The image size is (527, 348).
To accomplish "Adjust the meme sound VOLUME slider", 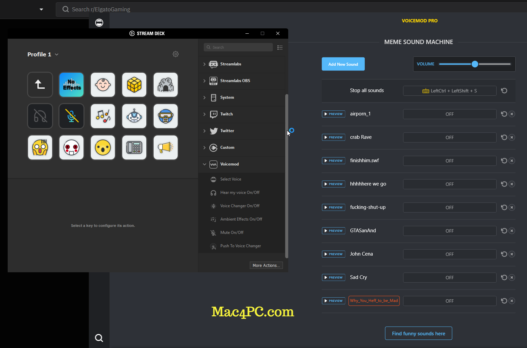I will click(475, 64).
